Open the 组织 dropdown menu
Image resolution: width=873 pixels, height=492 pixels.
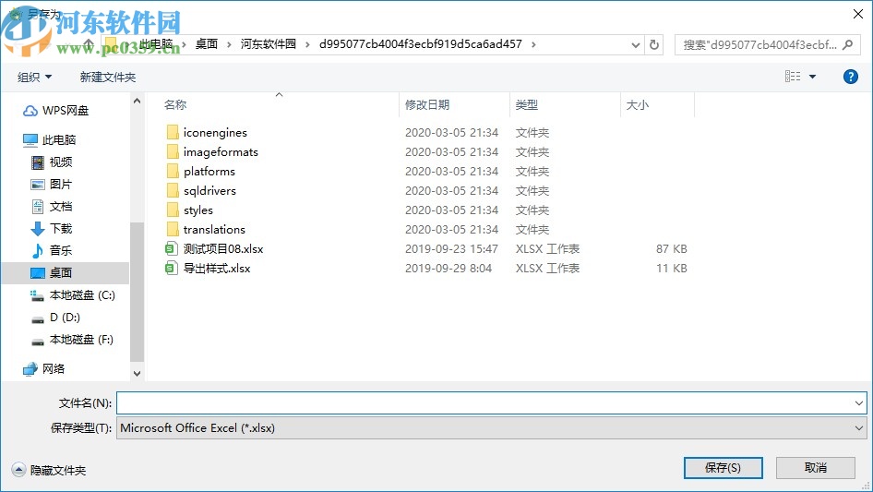point(34,77)
